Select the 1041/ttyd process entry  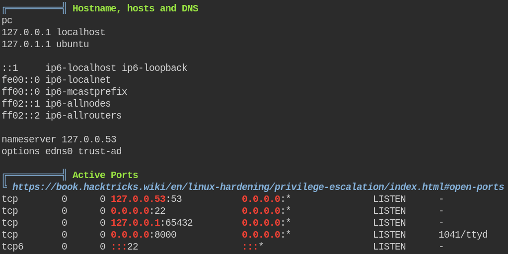point(463,235)
